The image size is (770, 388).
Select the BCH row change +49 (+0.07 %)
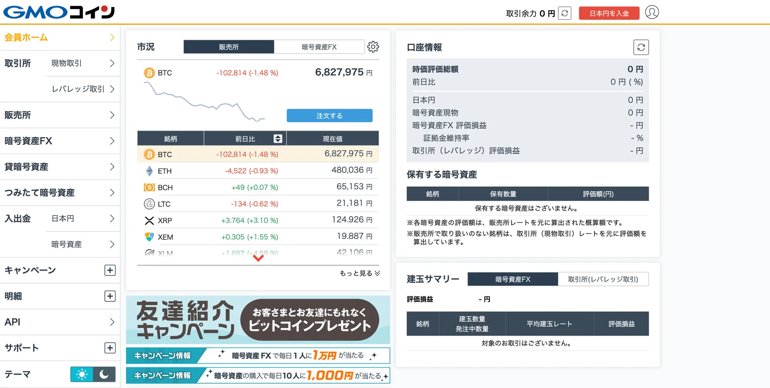click(x=255, y=187)
